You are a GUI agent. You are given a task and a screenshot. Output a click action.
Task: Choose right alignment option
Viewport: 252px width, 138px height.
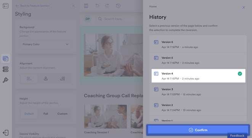pyautogui.click(x=63, y=79)
